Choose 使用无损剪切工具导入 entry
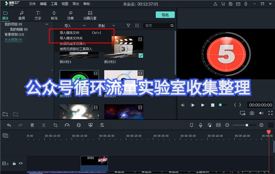Viewport: 275px width, 174px height. pyautogui.click(x=76, y=49)
